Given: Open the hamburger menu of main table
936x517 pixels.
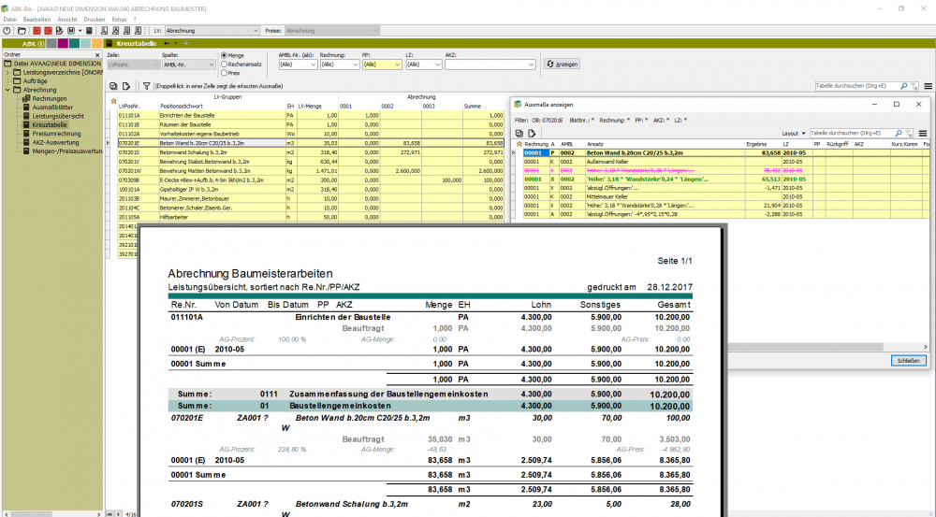Looking at the screenshot, I should click(928, 86).
